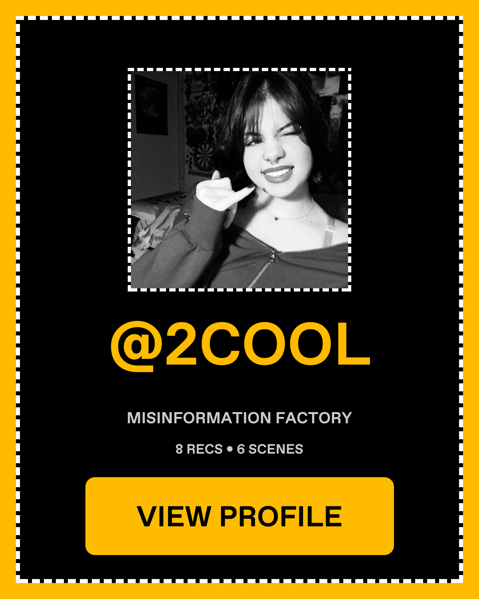
Task: Open the 6 SCENES count
Action: point(270,449)
